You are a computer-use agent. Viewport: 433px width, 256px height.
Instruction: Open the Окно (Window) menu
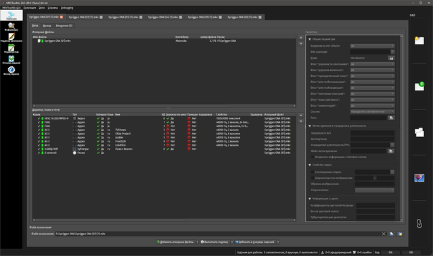42,7
